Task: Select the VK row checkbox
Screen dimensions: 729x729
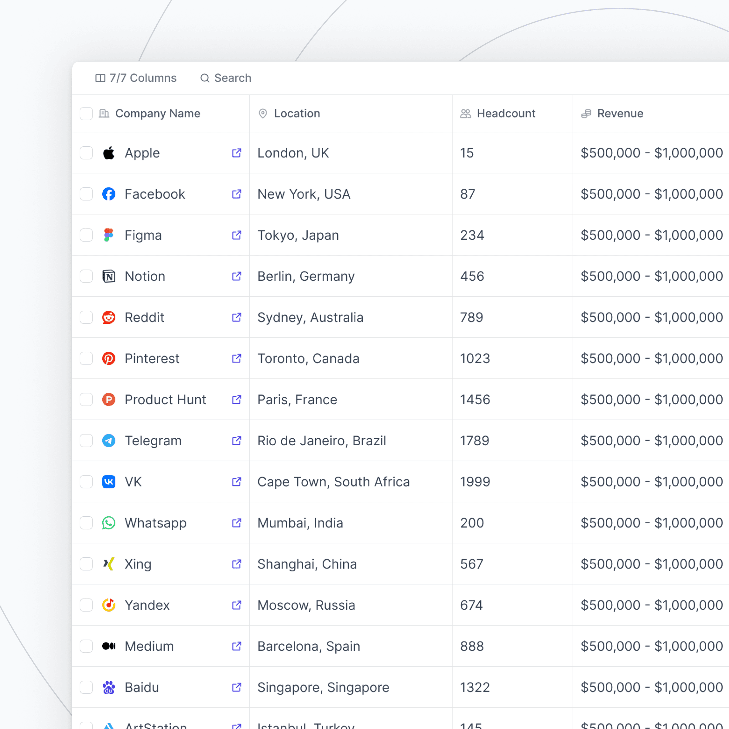Action: tap(86, 482)
